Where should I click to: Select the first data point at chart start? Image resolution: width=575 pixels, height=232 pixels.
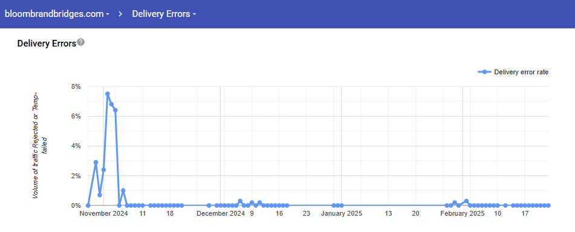click(88, 205)
